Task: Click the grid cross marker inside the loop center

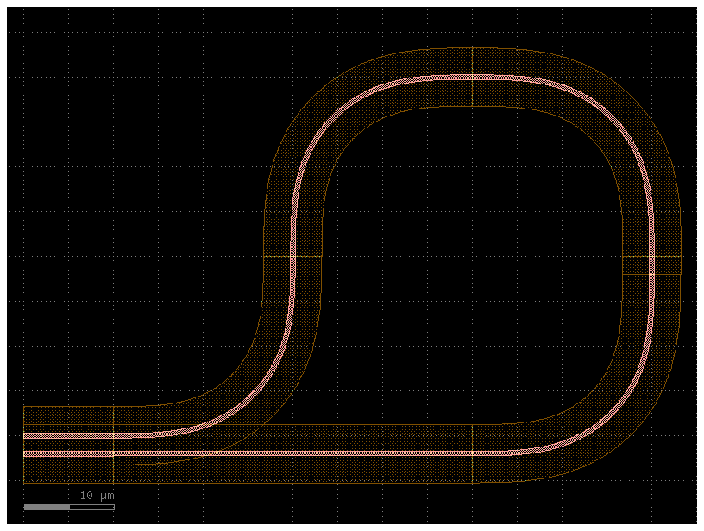Action: (x=470, y=255)
